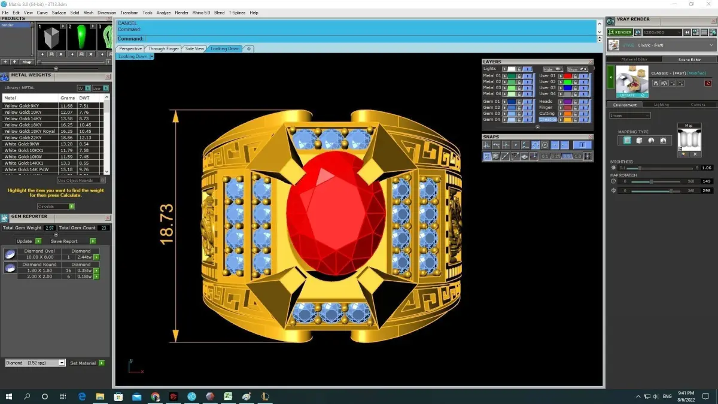
Task: Toggle the center circle snap icon
Action: (545, 145)
